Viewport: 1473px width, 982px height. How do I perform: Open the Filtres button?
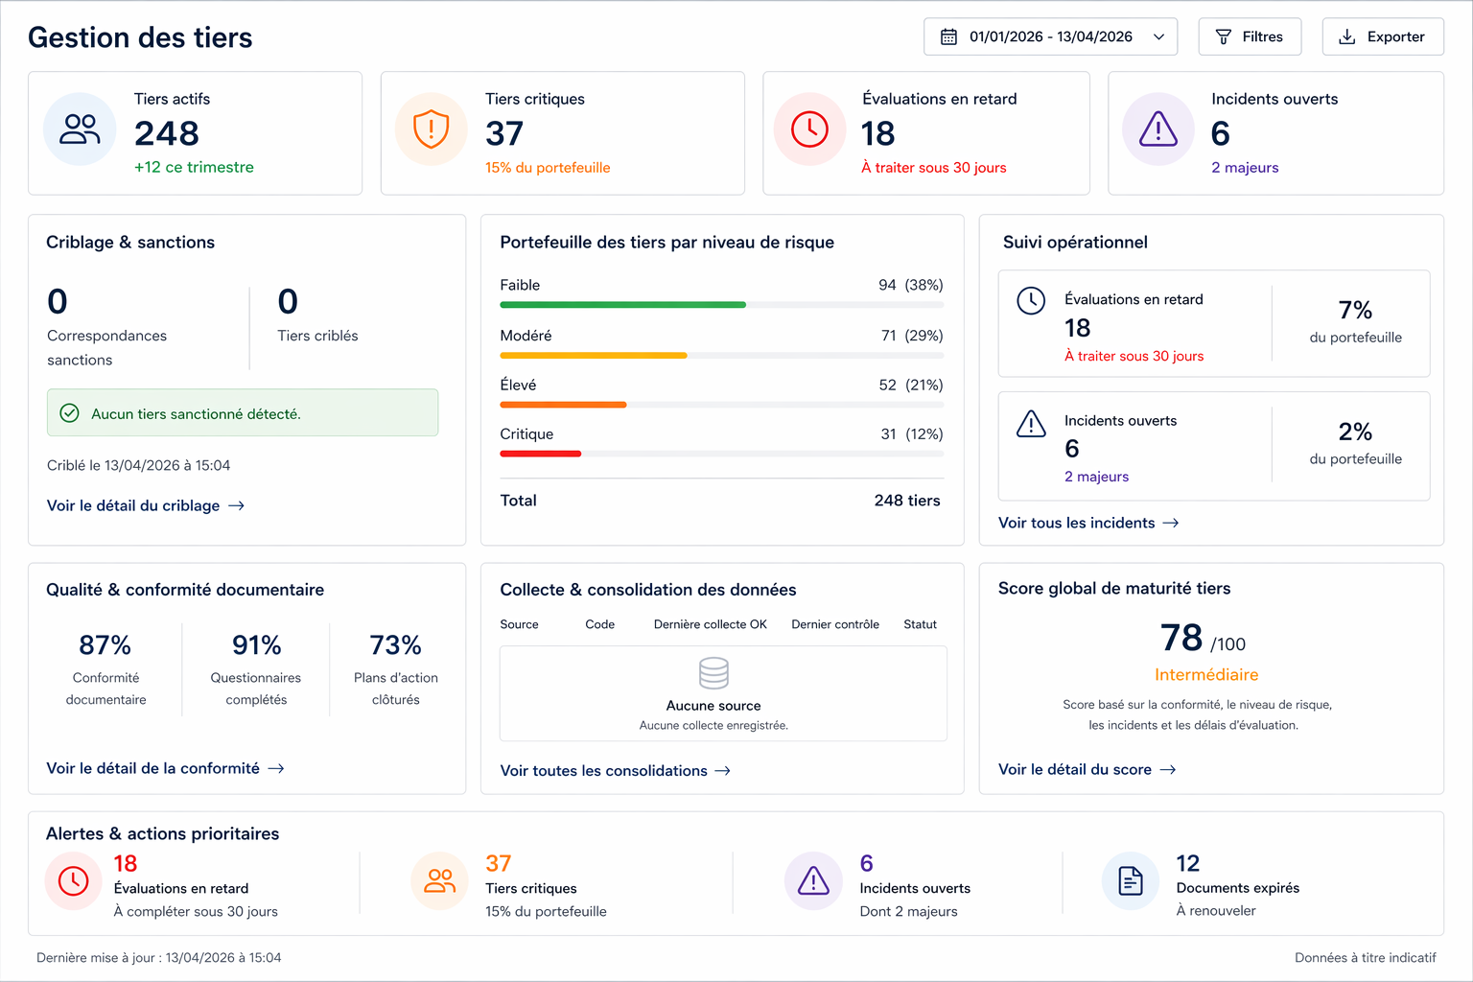click(1250, 36)
